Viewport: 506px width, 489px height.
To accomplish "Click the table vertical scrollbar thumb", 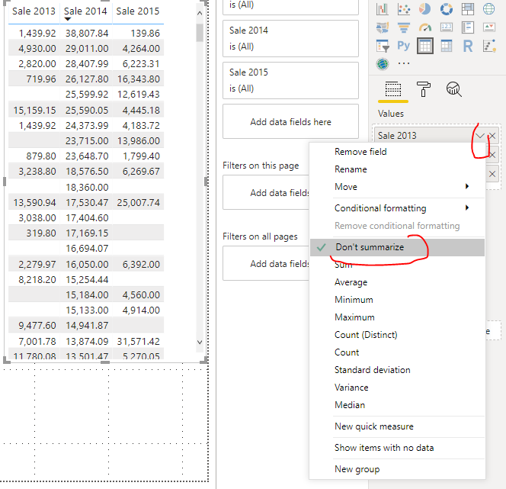I will coord(200,33).
